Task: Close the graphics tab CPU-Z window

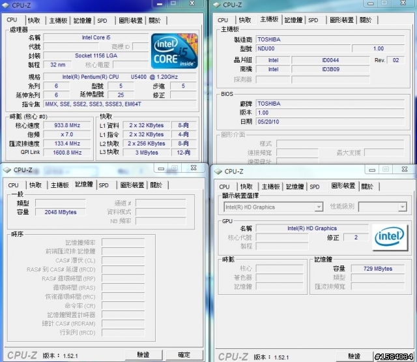Action: (x=405, y=170)
